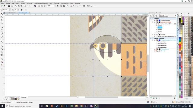Click the canvas horizontal scrollbar
The width and height of the screenshot is (193, 108).
coord(102,97)
